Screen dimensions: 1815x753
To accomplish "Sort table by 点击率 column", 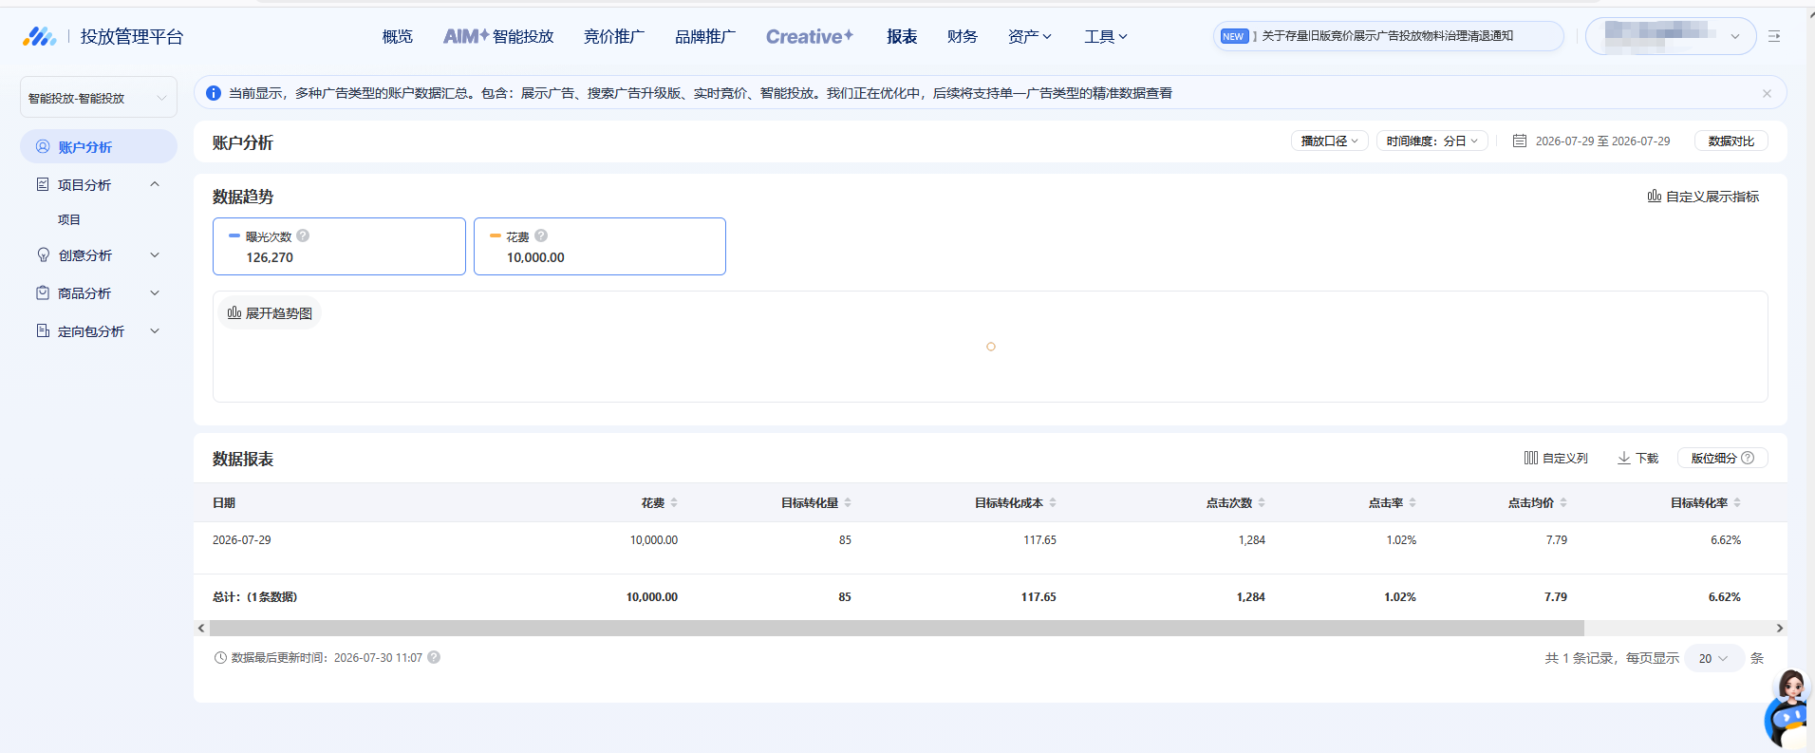I will tap(1413, 502).
